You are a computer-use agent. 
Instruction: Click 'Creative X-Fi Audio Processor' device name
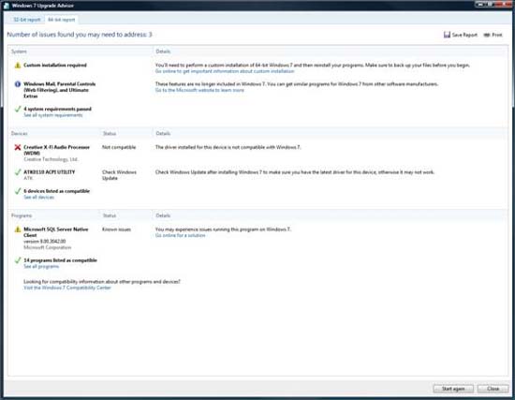coord(56,150)
